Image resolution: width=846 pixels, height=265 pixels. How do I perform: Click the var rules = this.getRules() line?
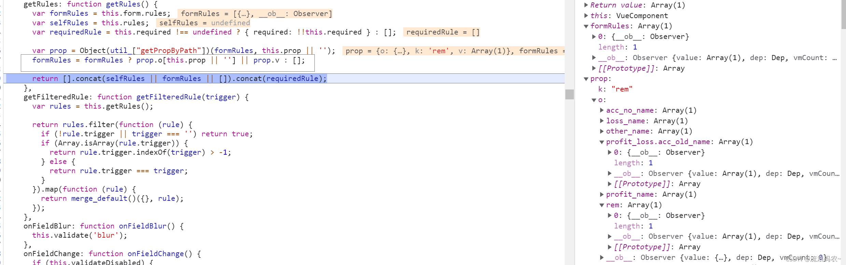click(93, 106)
